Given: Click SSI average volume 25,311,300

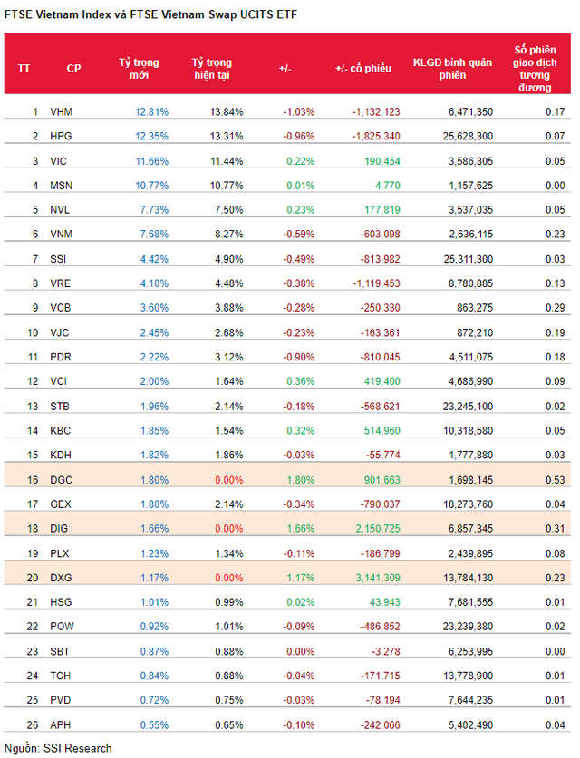Looking at the screenshot, I should pos(469,259).
